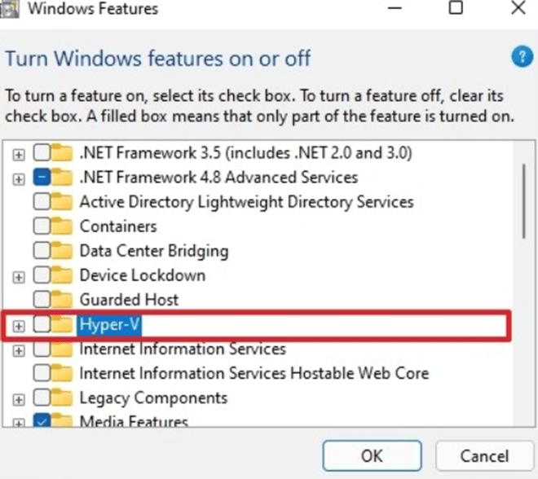
Task: Click the feature list vertical scrollbar
Action: click(524, 283)
